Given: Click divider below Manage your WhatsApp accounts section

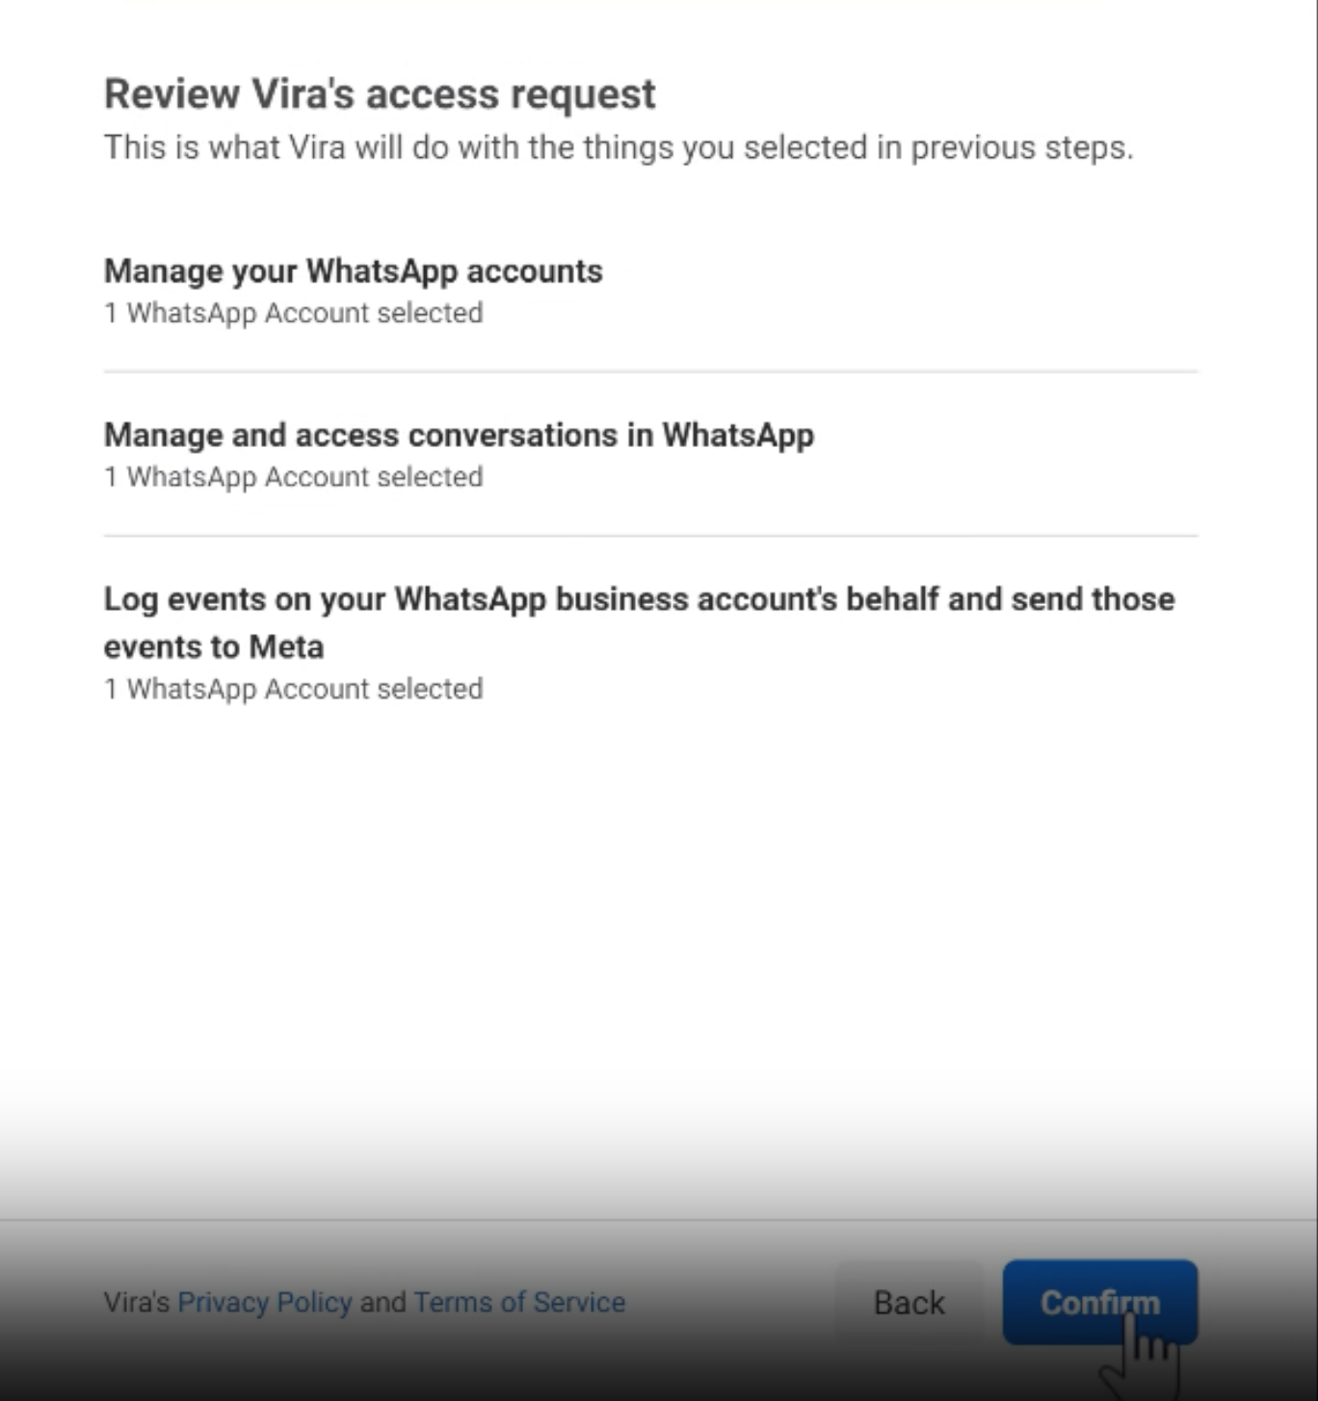Looking at the screenshot, I should (650, 371).
